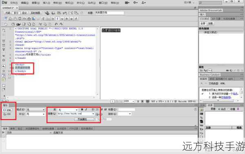The width and height of the screenshot is (245, 154).
Task: Click the link URL input field
Action: tap(75, 114)
